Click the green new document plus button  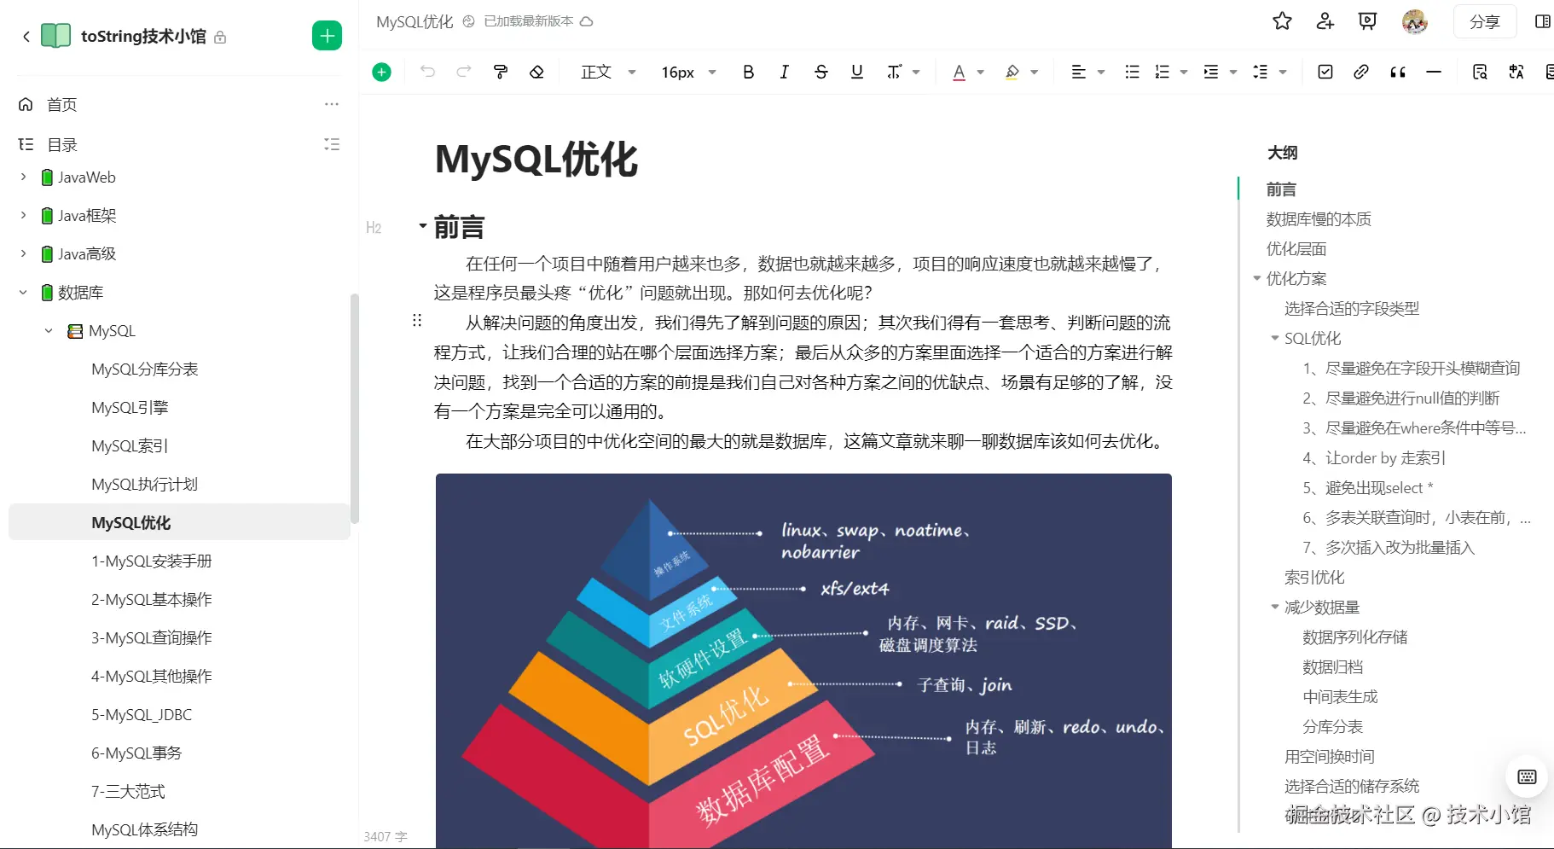(x=327, y=36)
